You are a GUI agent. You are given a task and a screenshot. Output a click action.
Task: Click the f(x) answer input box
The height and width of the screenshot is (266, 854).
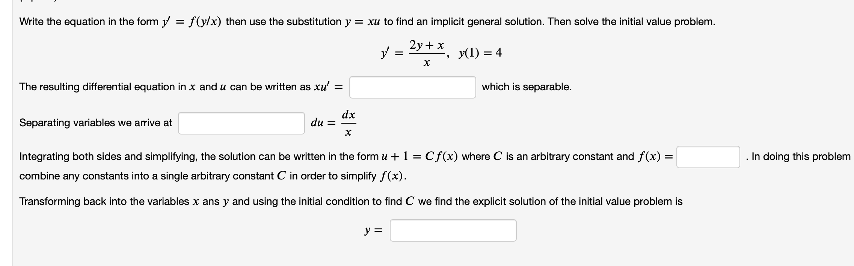[x=708, y=157]
